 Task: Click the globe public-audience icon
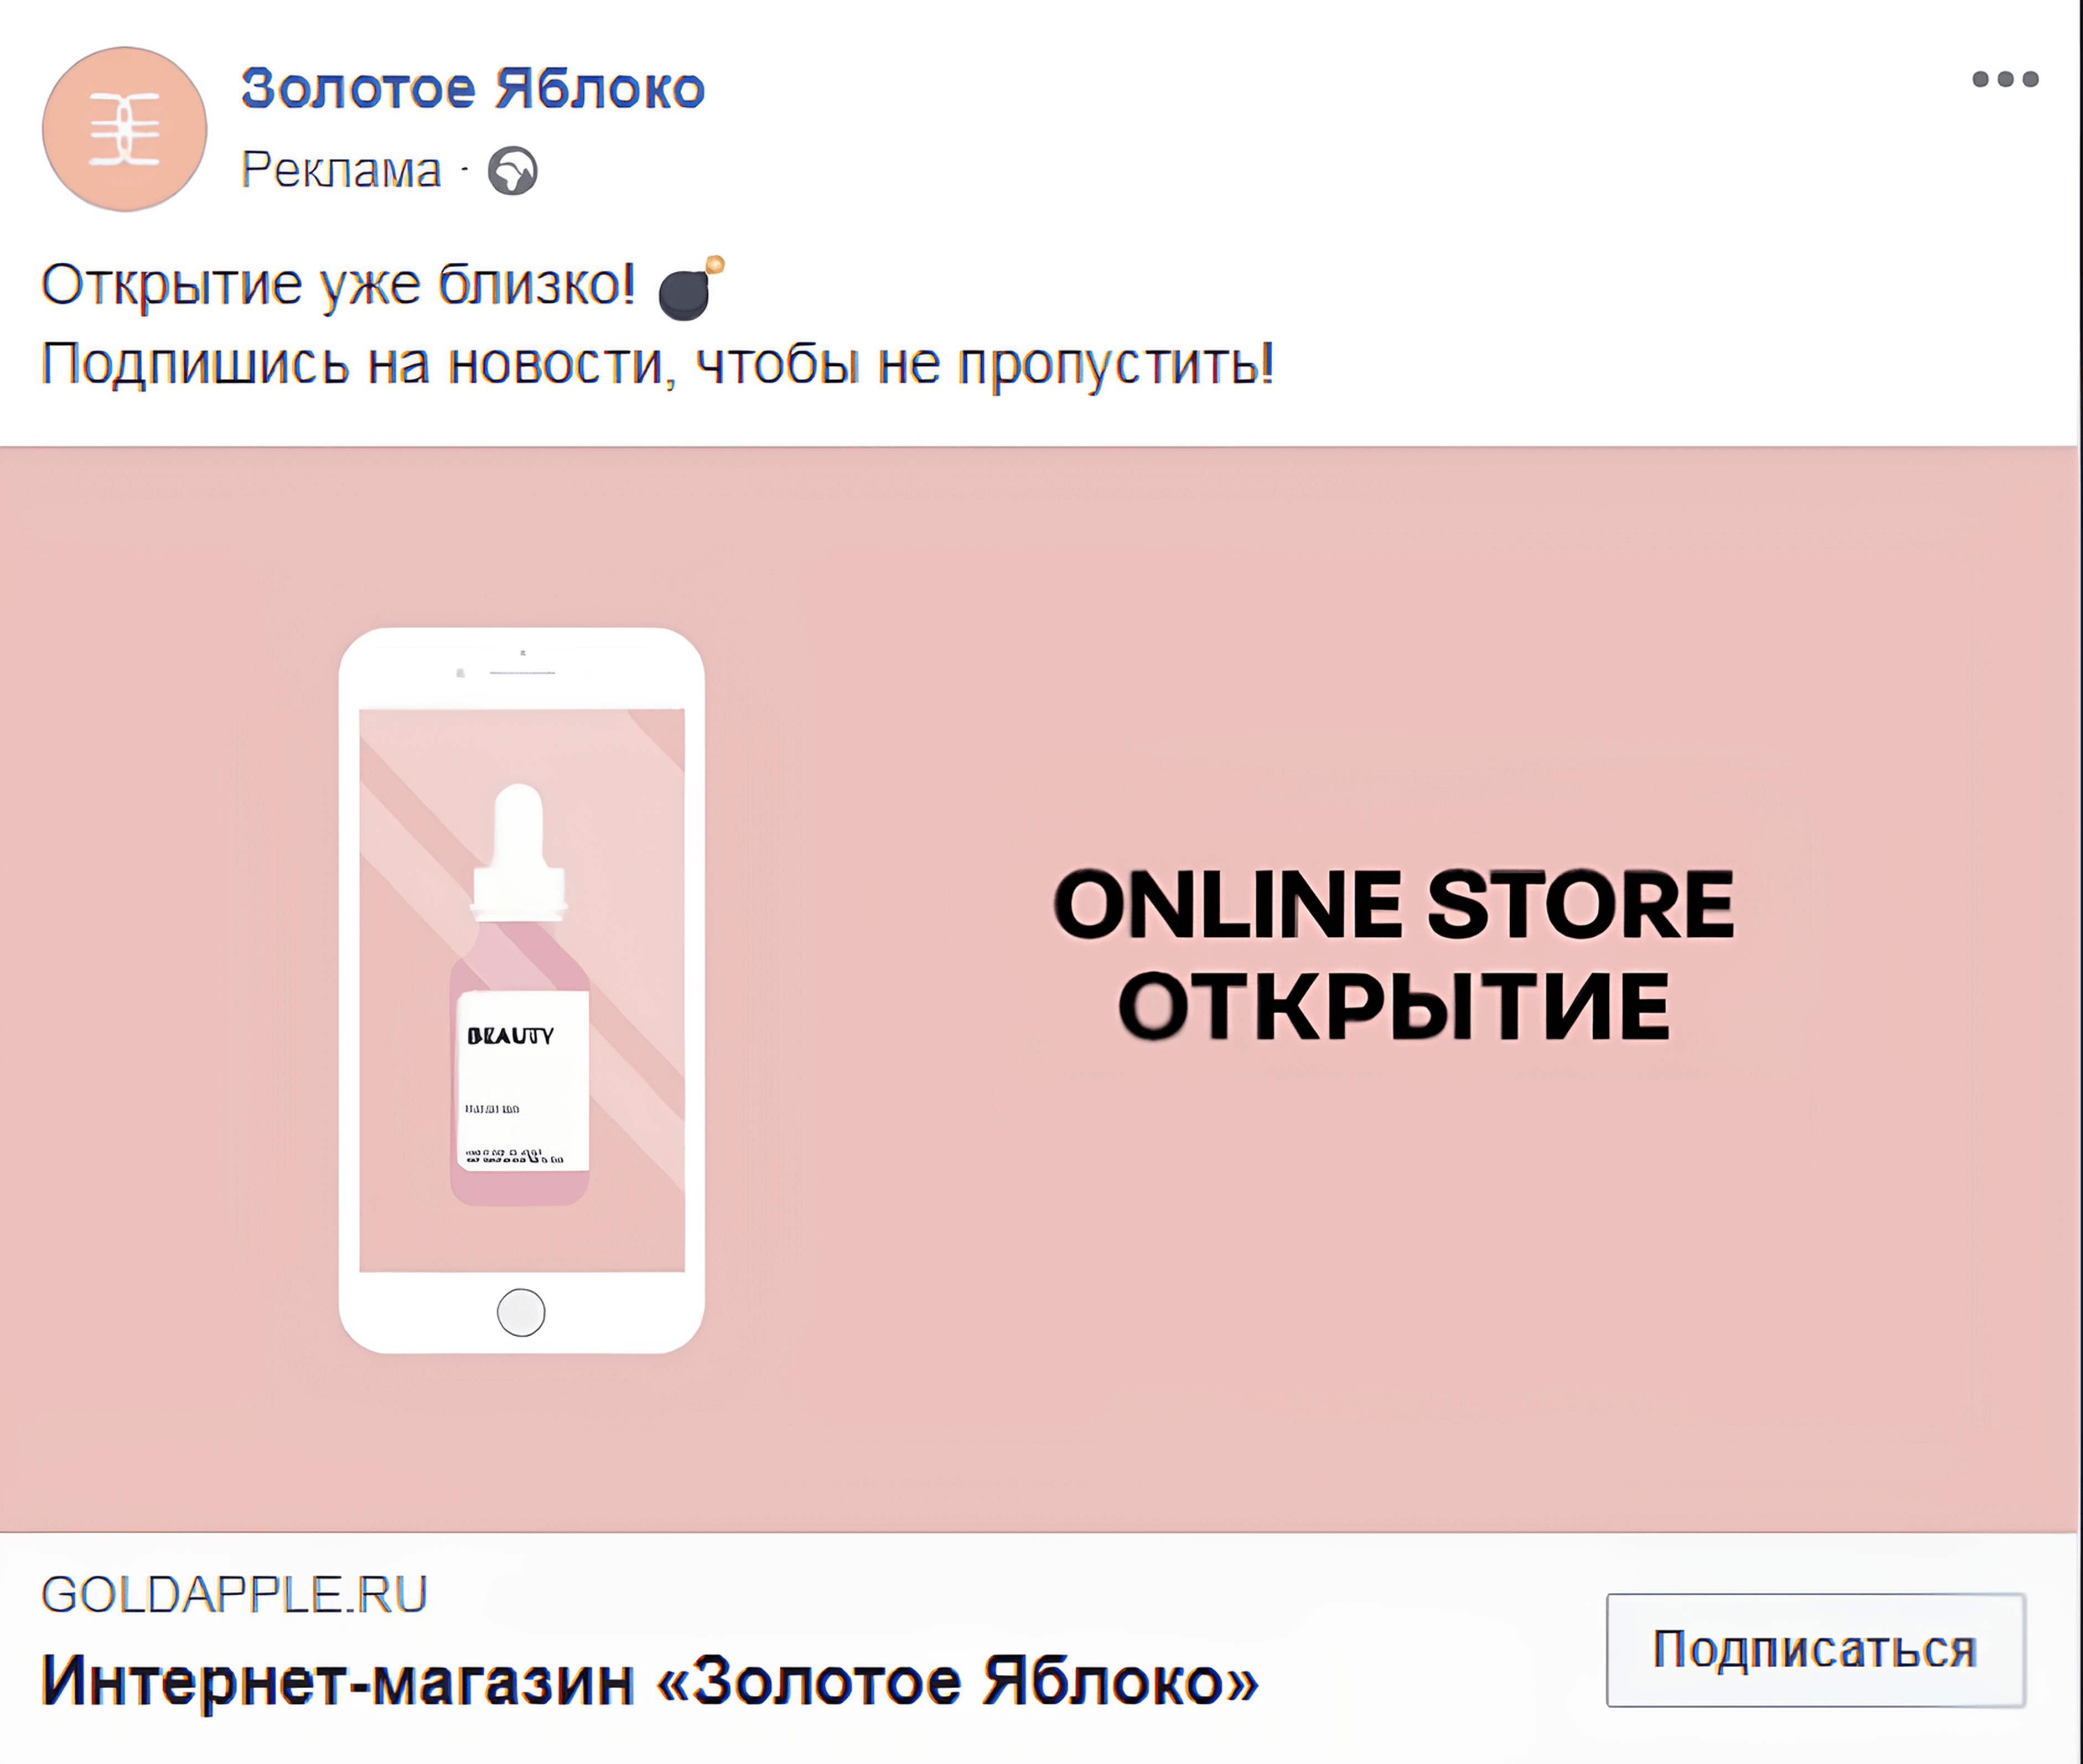513,171
